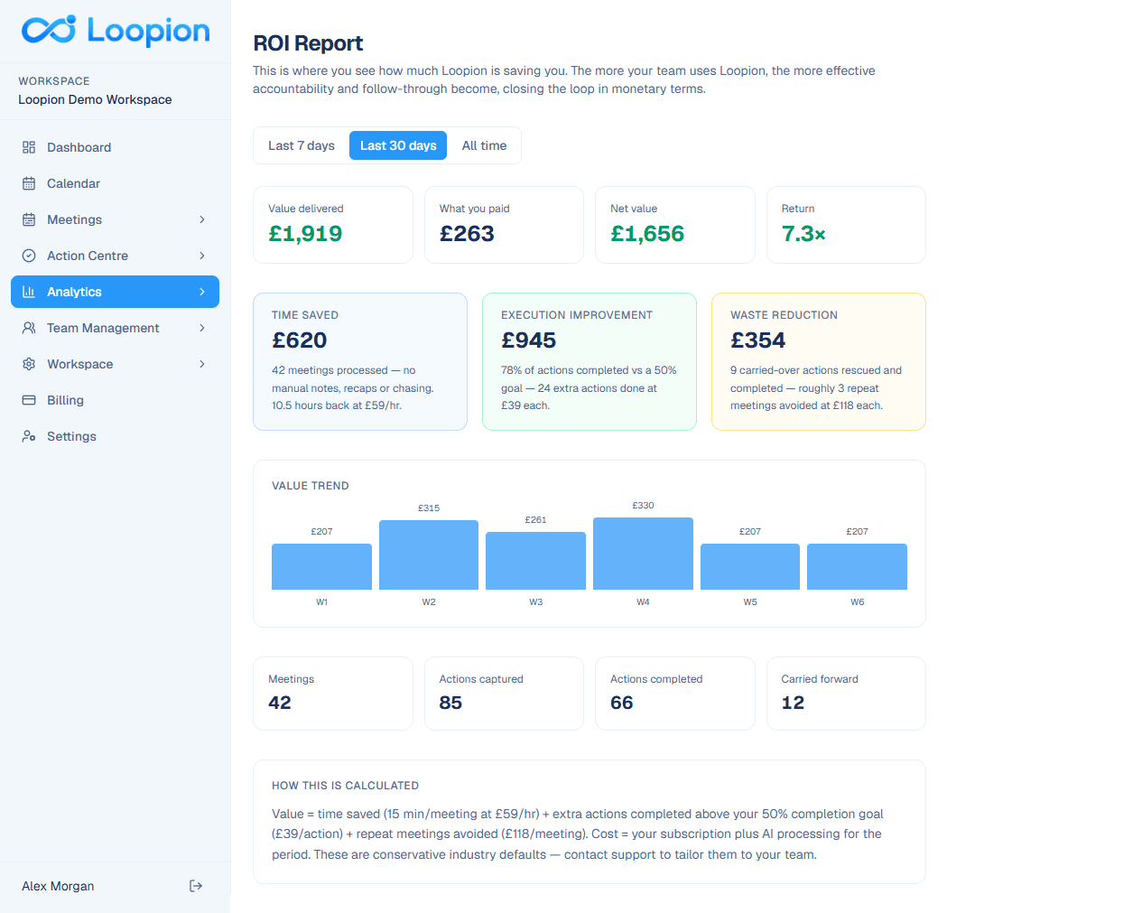Open the Billing page
Screen dimensions: 1142x913
tap(115, 400)
